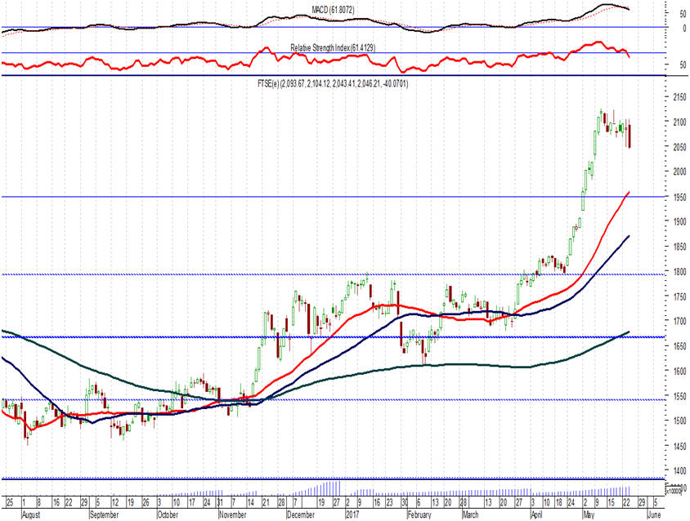Select the March month label
This screenshot has width=690, height=521.
470,514
